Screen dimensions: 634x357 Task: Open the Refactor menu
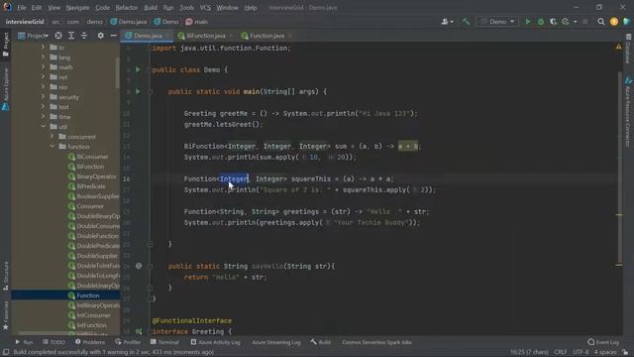click(x=127, y=7)
